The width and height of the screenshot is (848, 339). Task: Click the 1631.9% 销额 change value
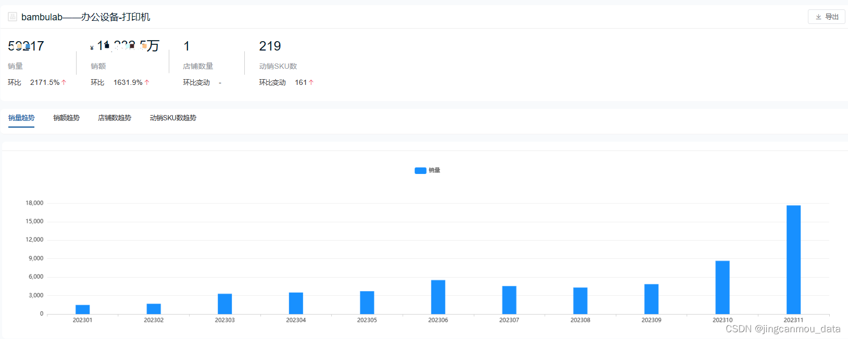click(128, 82)
